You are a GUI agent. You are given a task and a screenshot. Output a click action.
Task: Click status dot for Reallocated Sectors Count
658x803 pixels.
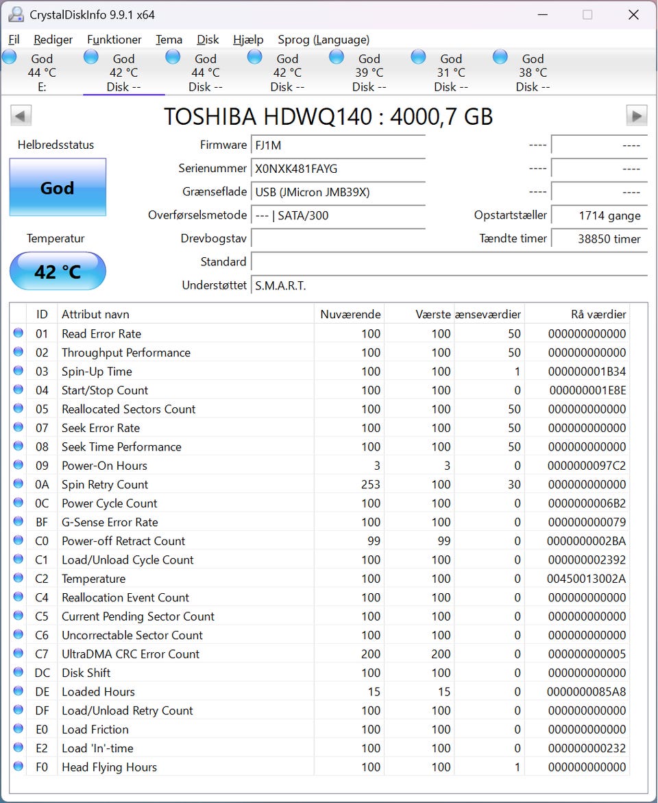pyautogui.click(x=19, y=408)
